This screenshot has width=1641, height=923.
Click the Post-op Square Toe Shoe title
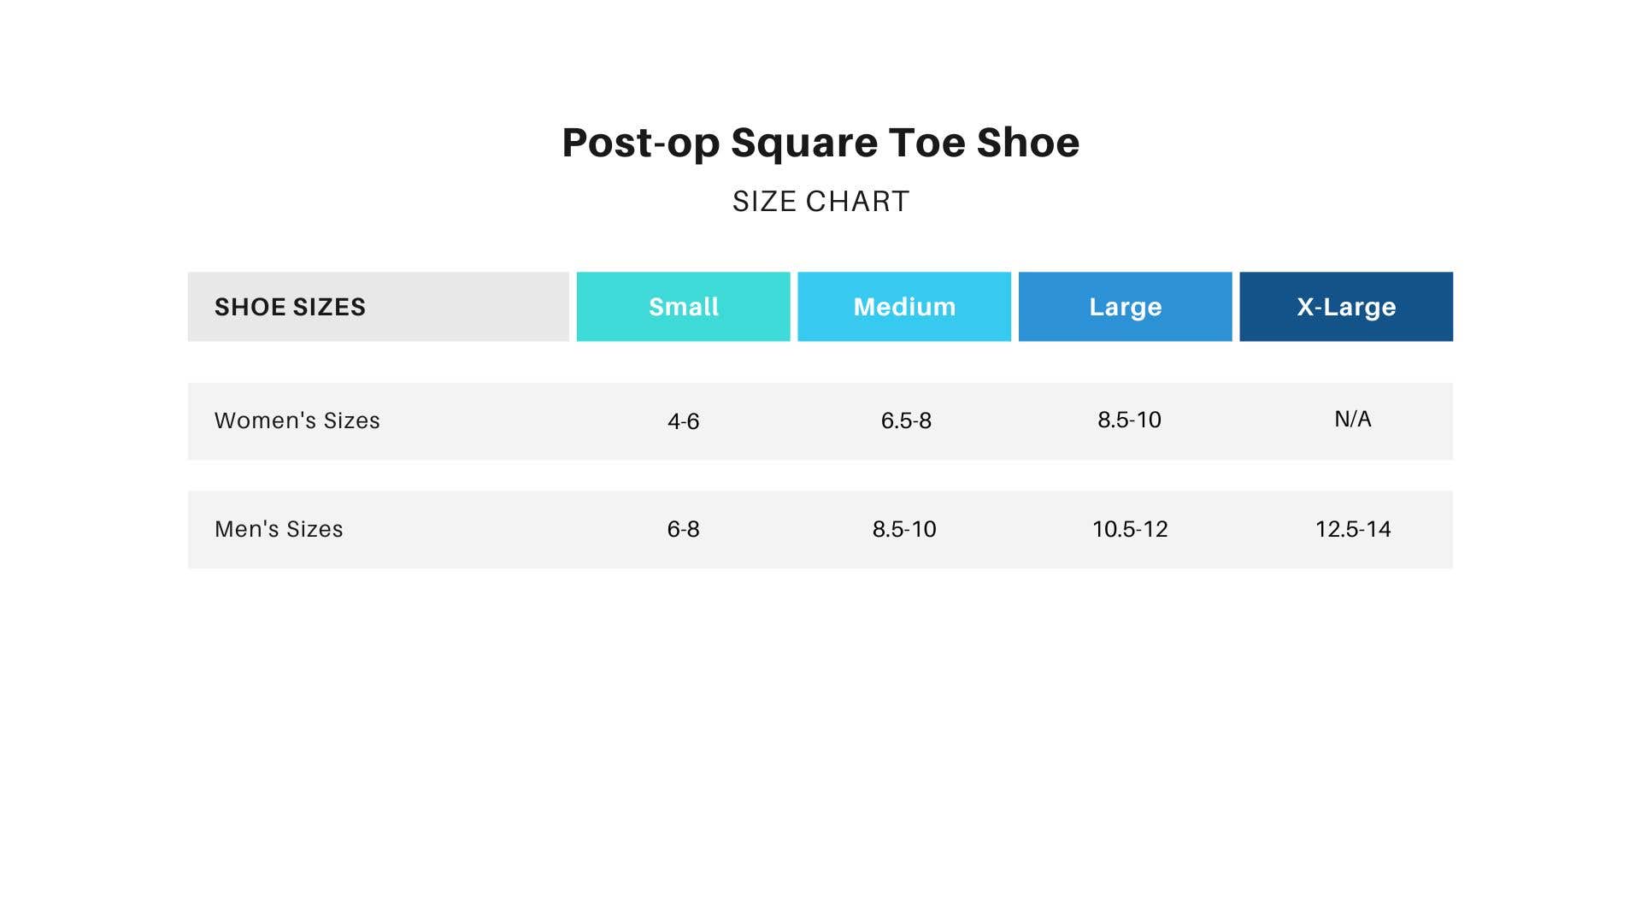820,143
